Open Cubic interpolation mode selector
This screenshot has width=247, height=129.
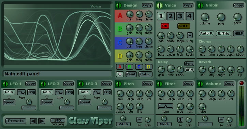145,74
